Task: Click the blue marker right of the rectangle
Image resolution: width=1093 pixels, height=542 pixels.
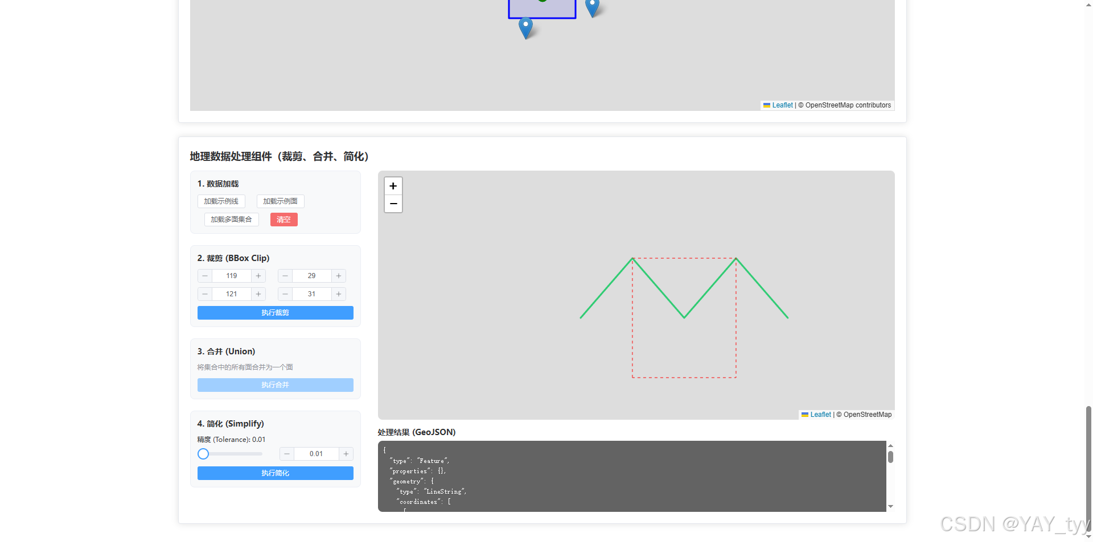Action: click(593, 7)
